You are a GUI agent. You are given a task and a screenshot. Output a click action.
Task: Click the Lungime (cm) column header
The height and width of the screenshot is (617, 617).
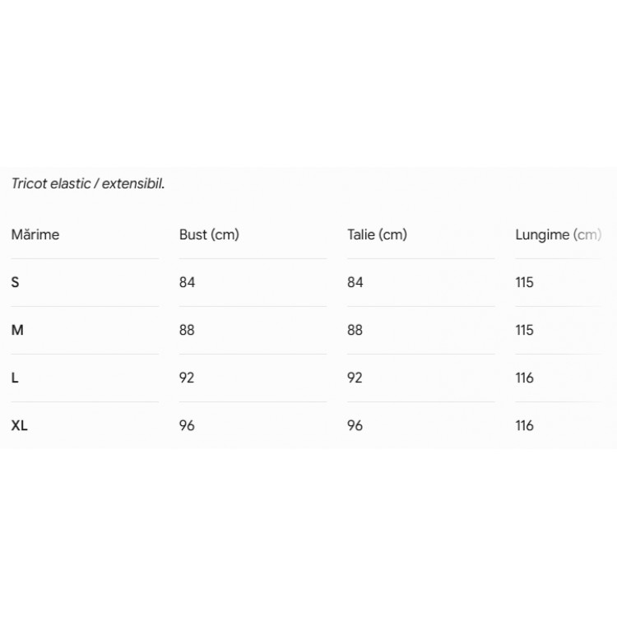coord(559,235)
